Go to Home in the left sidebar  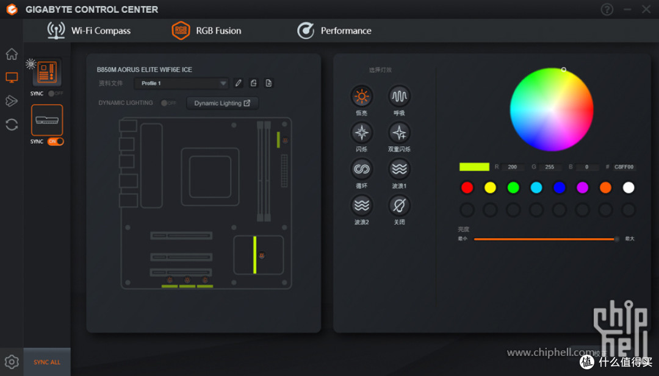pyautogui.click(x=12, y=54)
